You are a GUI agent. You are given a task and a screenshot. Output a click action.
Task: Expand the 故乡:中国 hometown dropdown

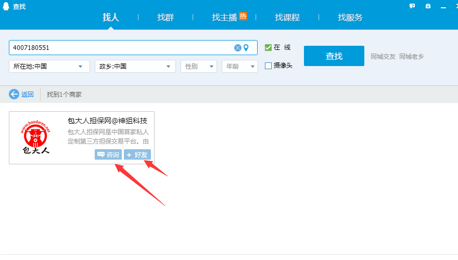point(135,67)
